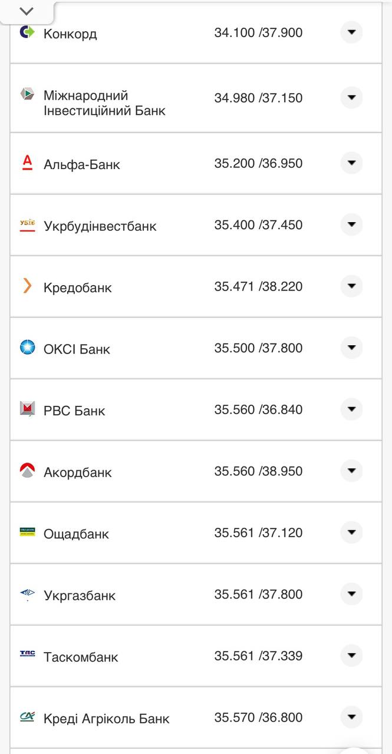The image size is (392, 754).
Task: Click the Альфа-Банк red letter logo
Action: (x=27, y=163)
